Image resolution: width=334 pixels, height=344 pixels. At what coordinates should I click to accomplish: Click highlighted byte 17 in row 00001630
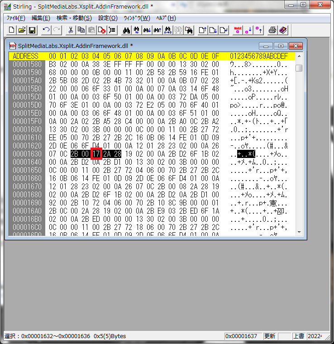point(96,154)
